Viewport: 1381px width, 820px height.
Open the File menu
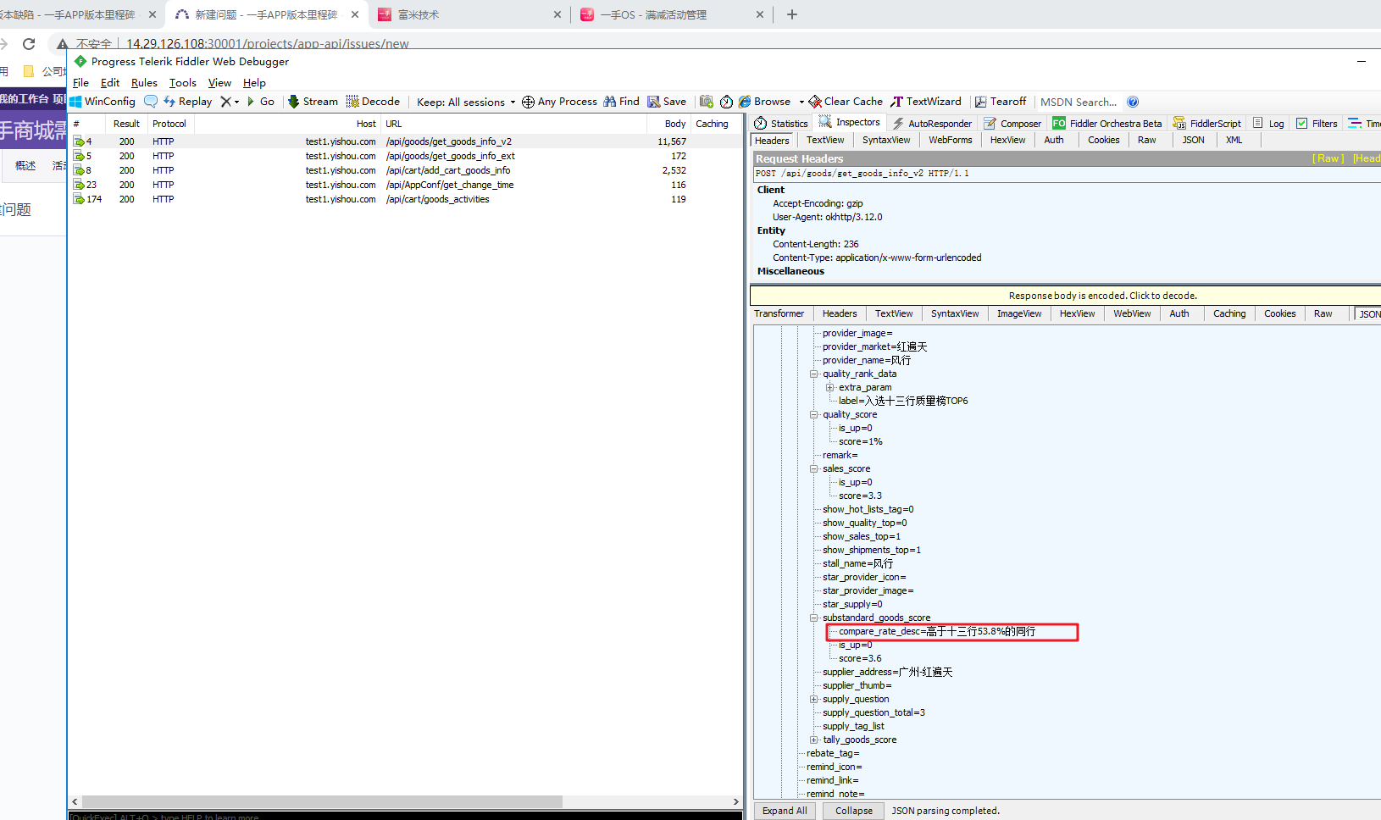click(80, 83)
